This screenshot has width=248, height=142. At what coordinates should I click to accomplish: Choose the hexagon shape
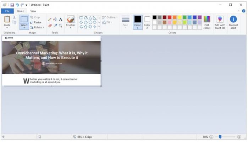click(x=90, y=22)
